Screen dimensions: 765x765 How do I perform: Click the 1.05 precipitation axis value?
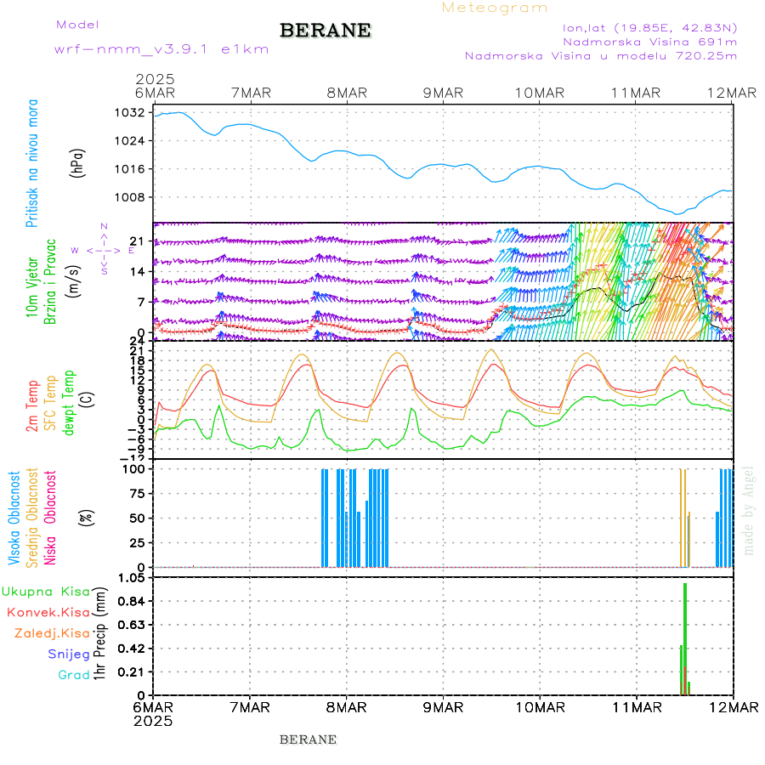click(132, 578)
